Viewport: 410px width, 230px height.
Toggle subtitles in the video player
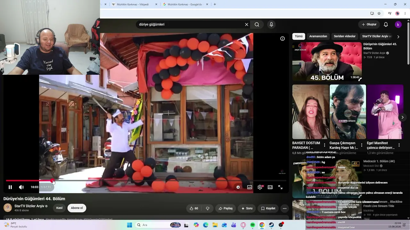pyautogui.click(x=250, y=187)
